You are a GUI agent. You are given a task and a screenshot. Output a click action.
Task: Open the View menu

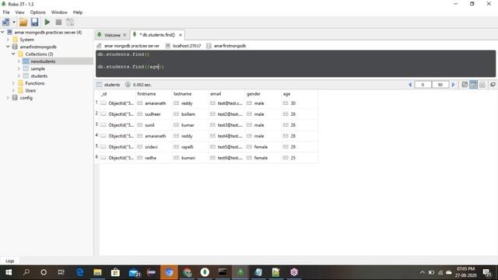[19, 12]
